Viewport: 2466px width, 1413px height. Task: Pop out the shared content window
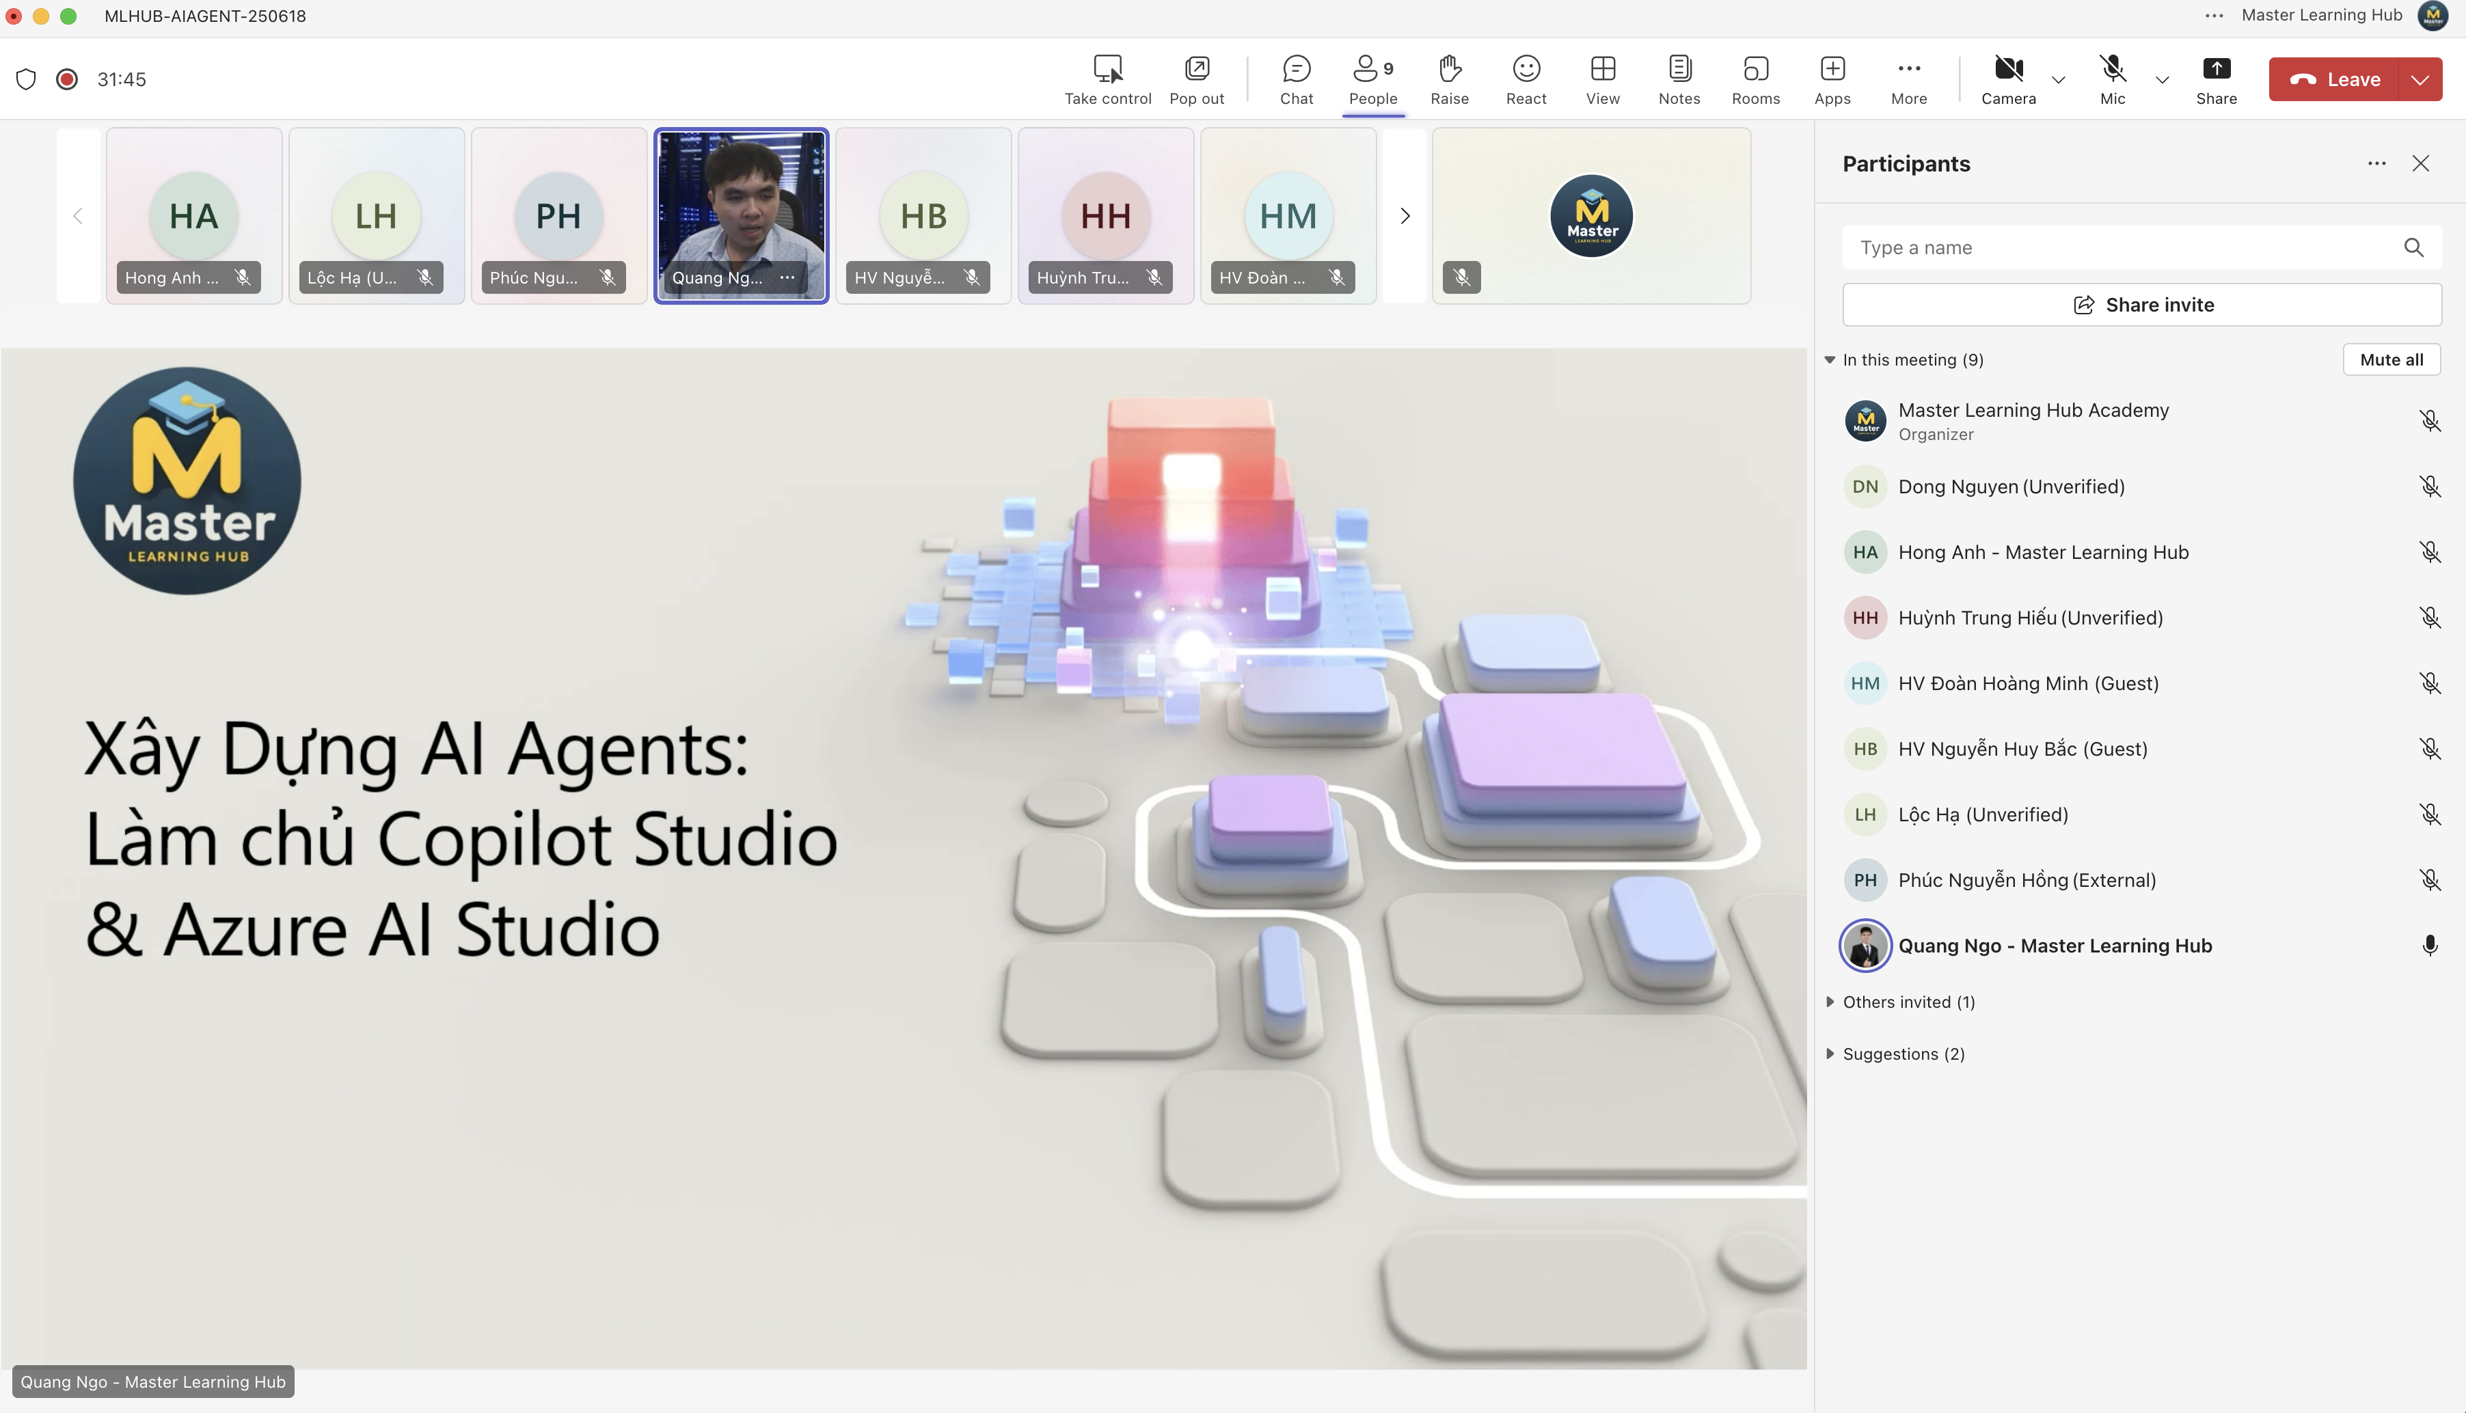1195,79
